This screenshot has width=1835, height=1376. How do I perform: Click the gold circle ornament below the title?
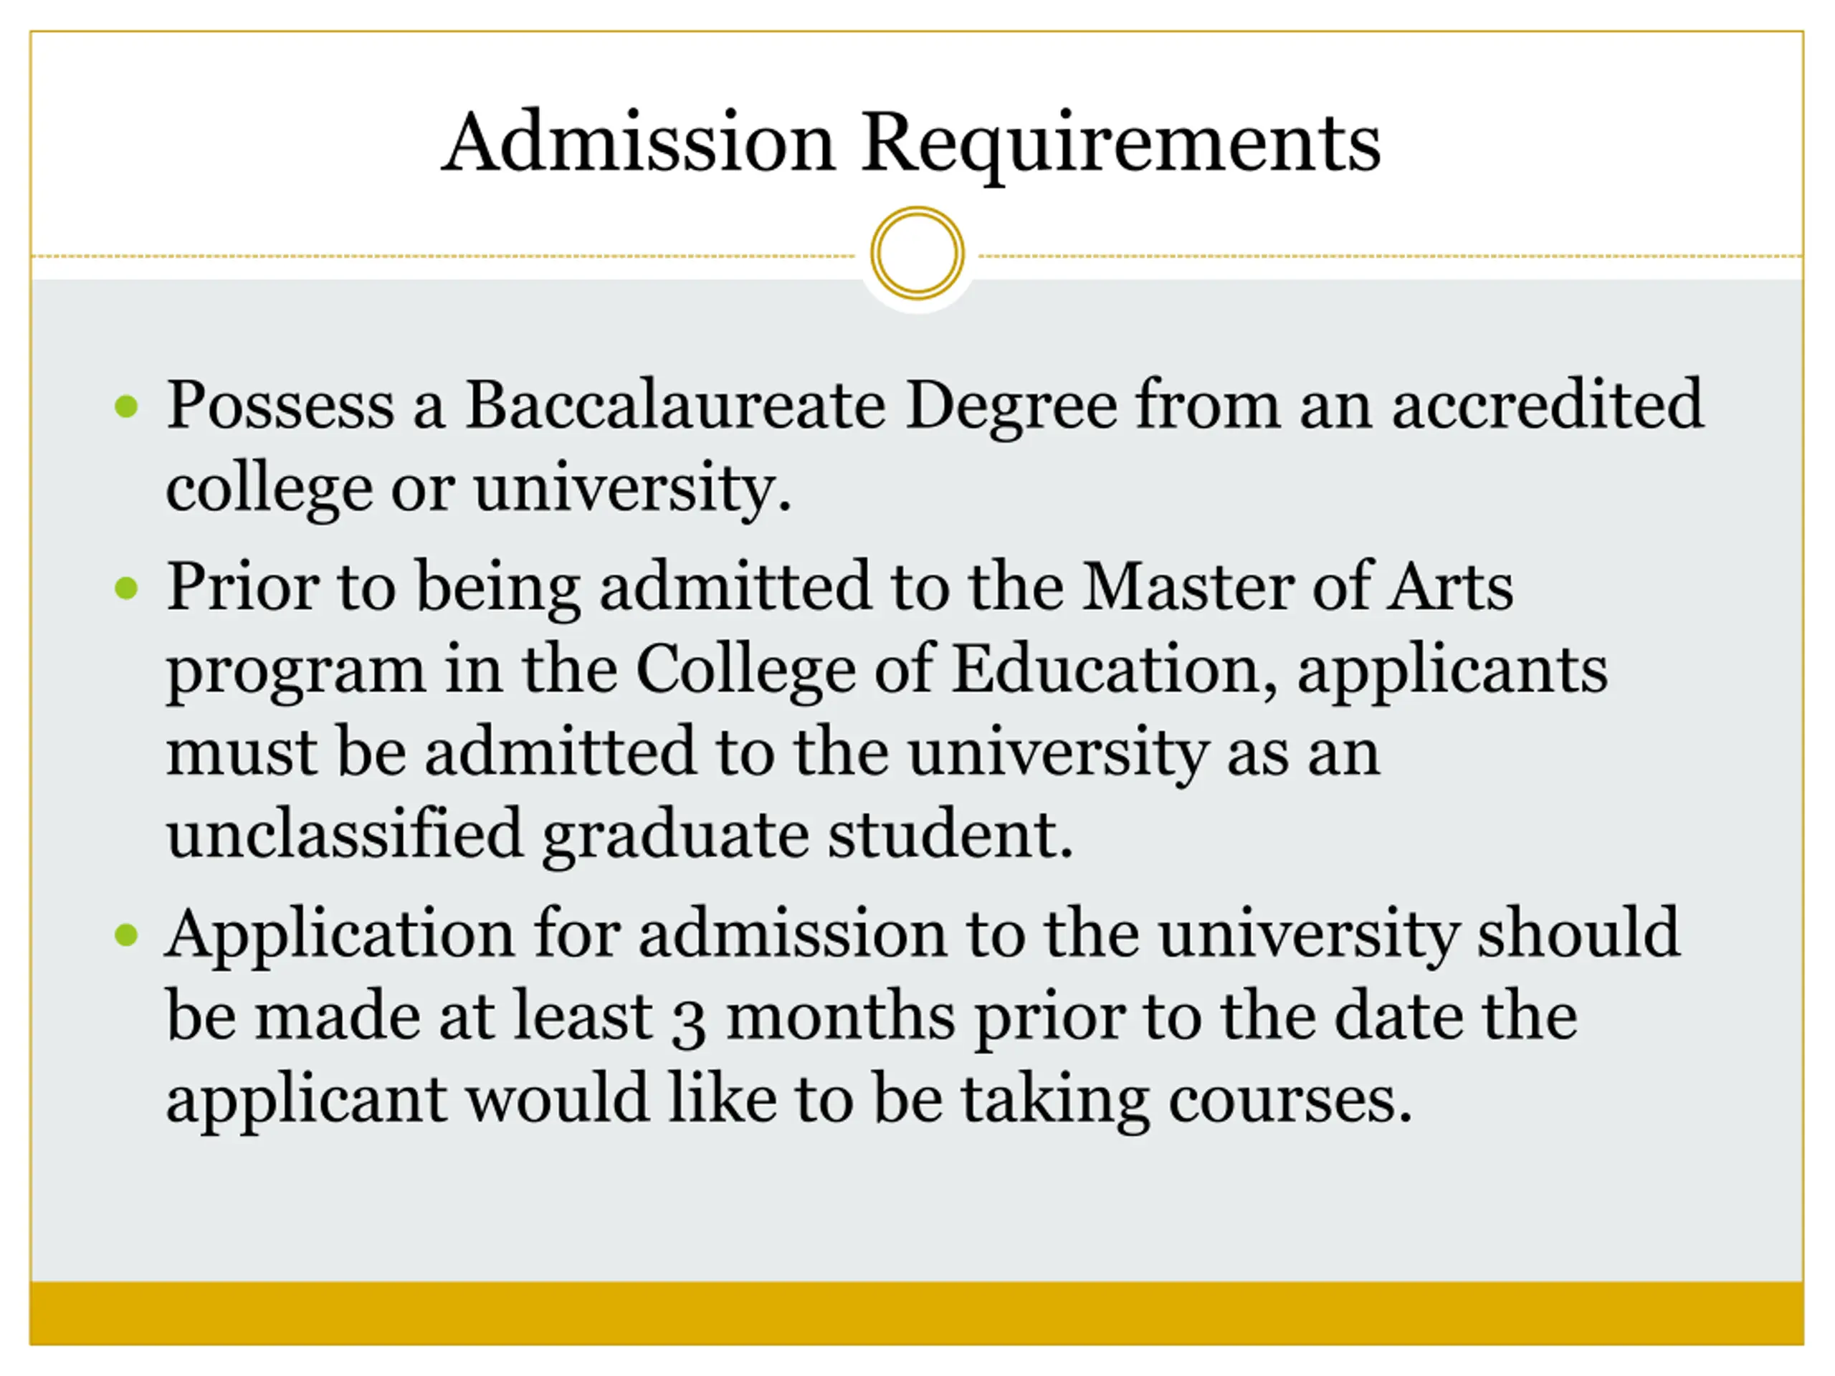pos(917,253)
